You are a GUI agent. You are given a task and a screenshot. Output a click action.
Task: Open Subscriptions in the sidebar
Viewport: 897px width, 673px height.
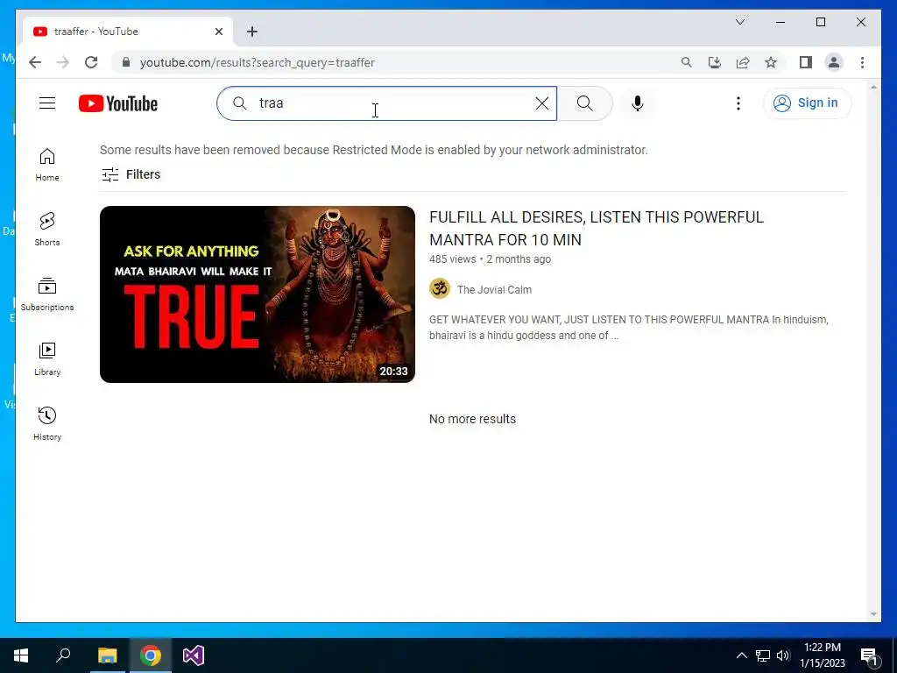tap(47, 294)
